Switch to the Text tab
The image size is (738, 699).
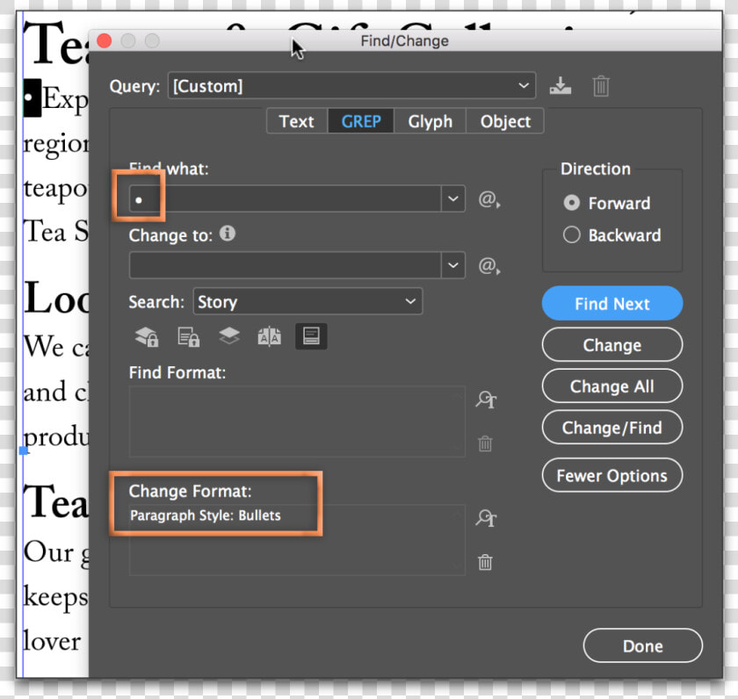click(x=297, y=121)
